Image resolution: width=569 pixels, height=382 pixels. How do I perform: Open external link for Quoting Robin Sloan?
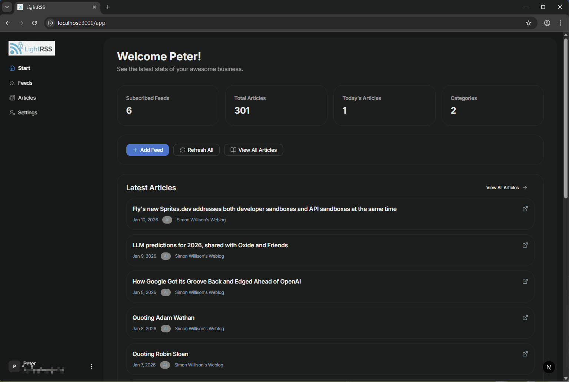coord(525,354)
